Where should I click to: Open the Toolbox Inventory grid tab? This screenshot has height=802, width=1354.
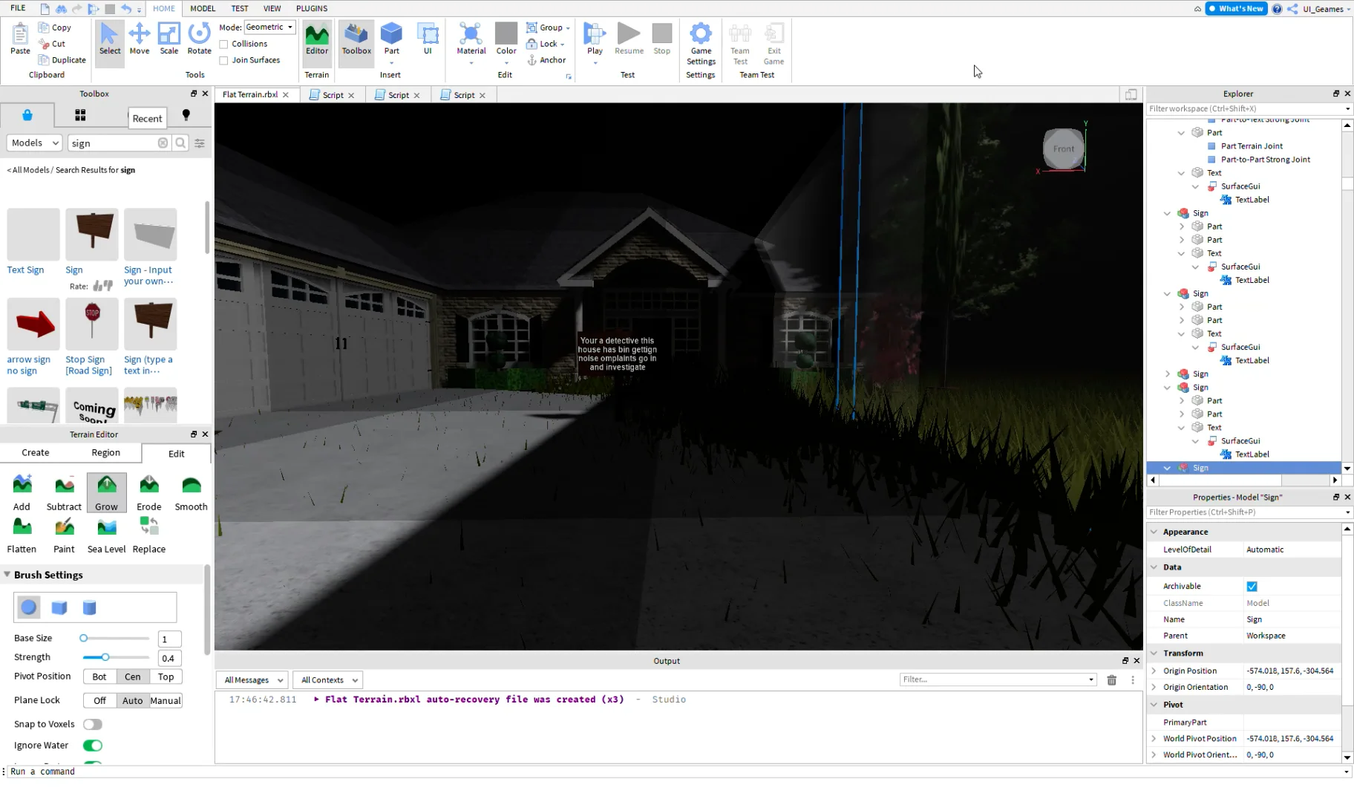[80, 115]
